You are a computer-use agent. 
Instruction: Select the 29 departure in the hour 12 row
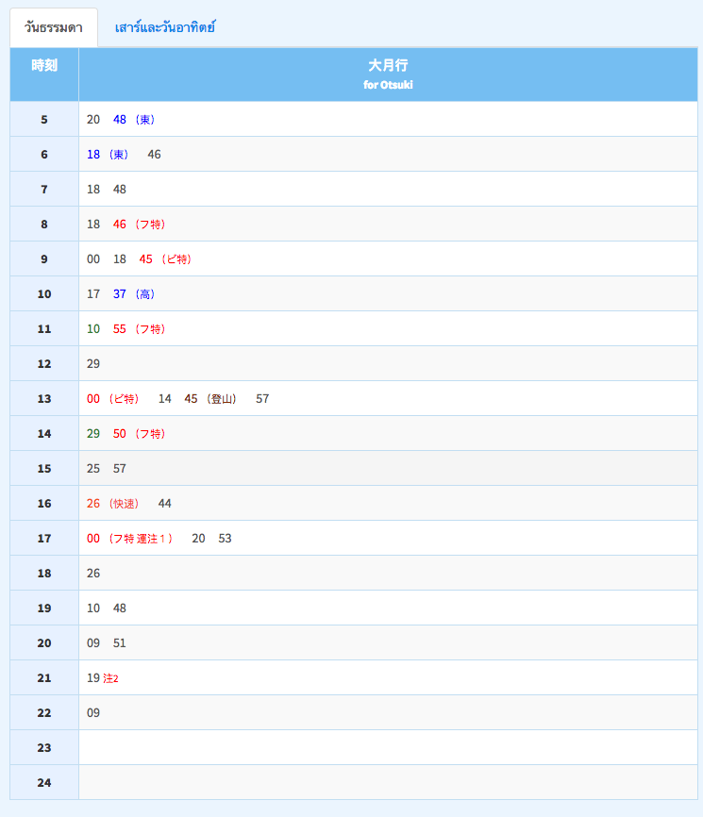(93, 364)
